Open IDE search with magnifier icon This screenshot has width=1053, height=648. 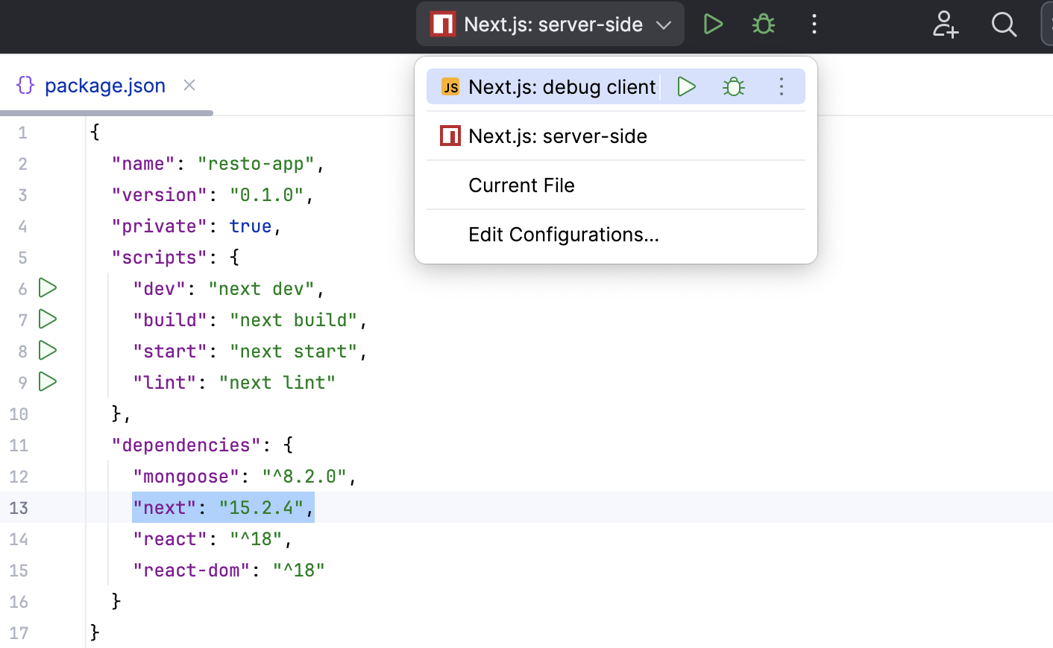coord(1004,25)
